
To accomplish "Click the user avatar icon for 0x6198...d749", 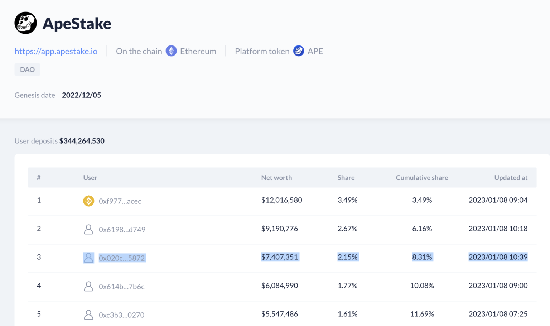I will point(88,229).
